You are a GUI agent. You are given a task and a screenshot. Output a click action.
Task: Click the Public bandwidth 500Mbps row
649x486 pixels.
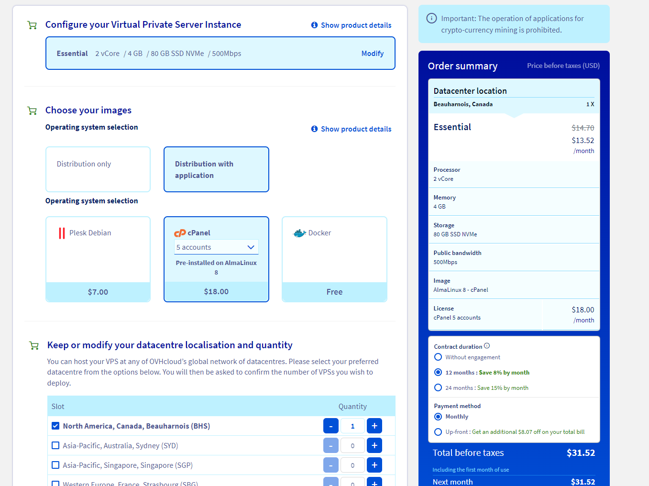tap(514, 257)
